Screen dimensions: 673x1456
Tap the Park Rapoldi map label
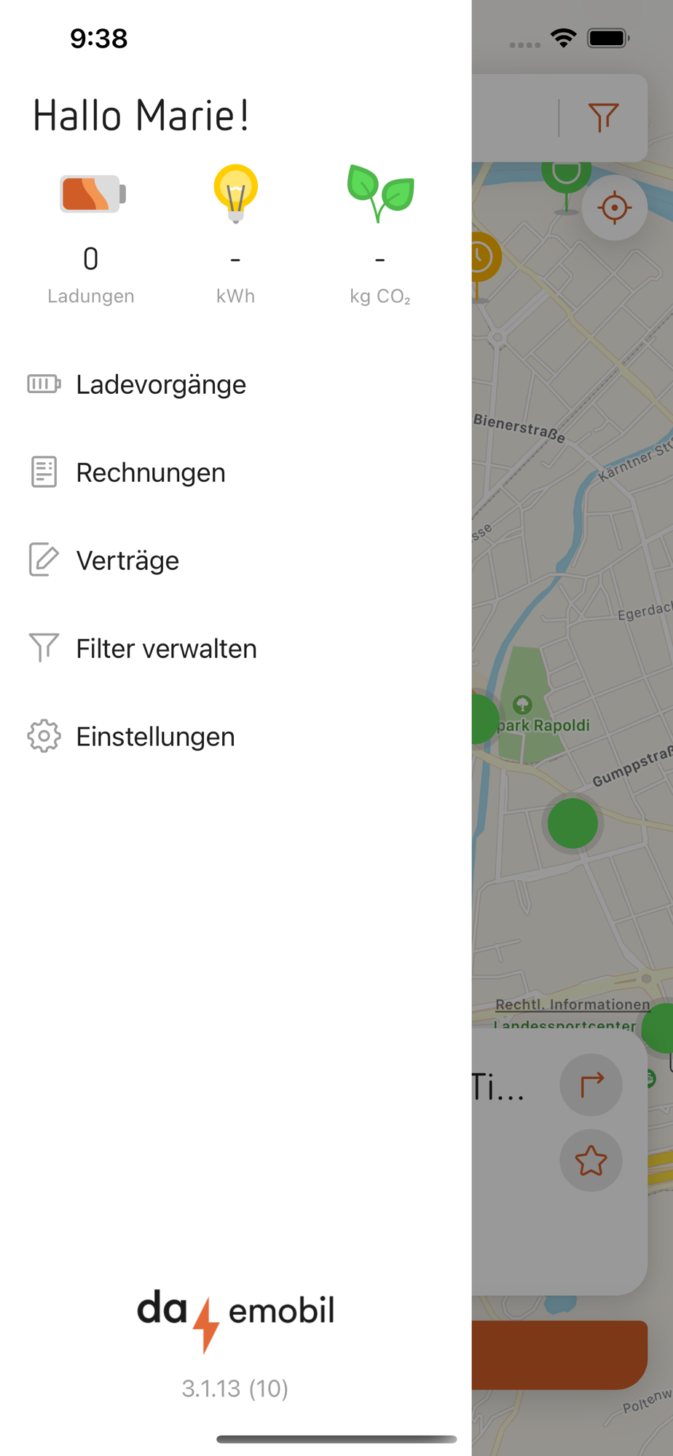(x=543, y=725)
